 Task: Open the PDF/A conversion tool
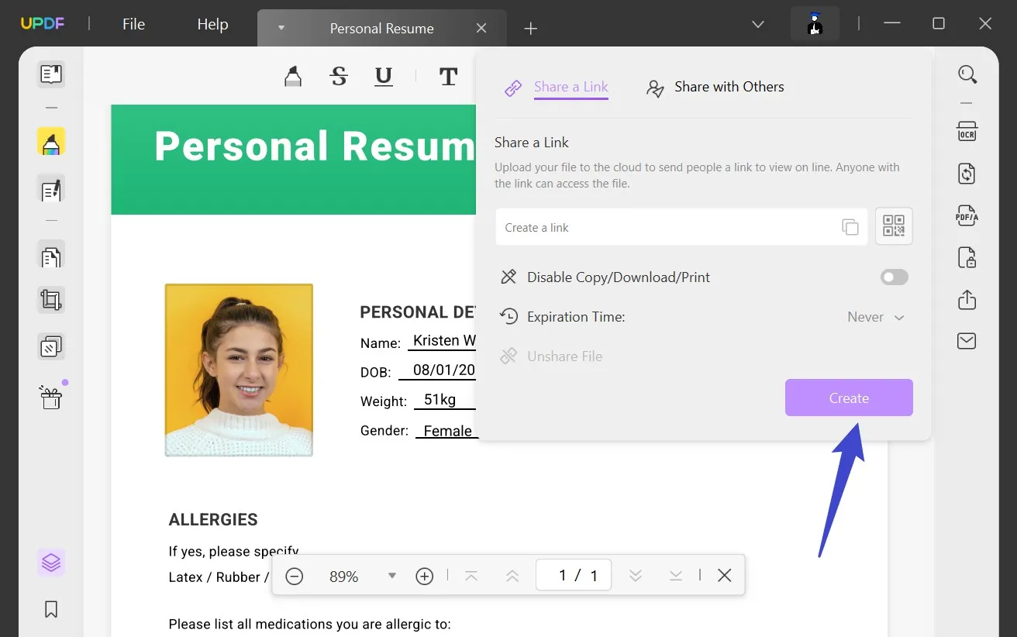pos(967,215)
